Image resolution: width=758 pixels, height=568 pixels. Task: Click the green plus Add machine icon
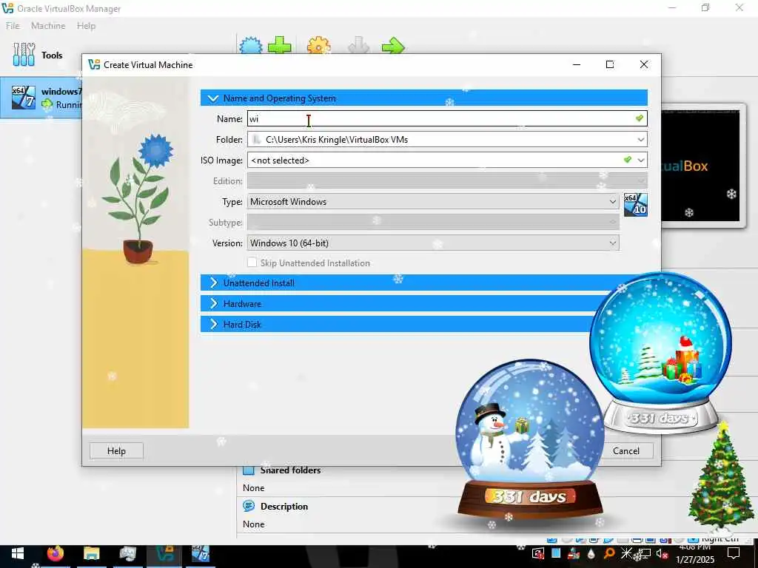279,45
